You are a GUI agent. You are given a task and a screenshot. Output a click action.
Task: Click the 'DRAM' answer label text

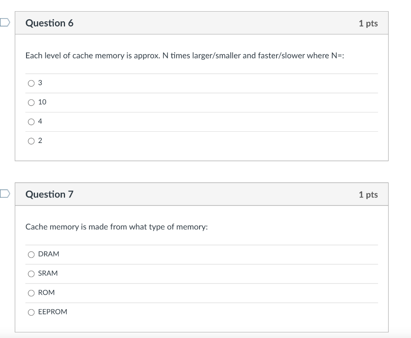click(49, 254)
